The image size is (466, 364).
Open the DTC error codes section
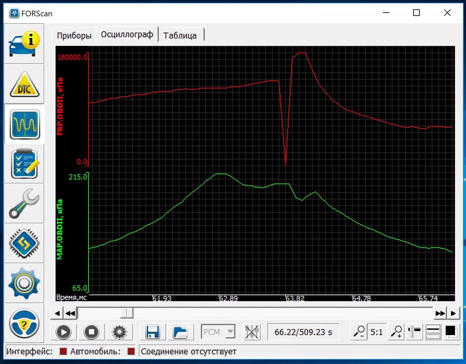(24, 84)
